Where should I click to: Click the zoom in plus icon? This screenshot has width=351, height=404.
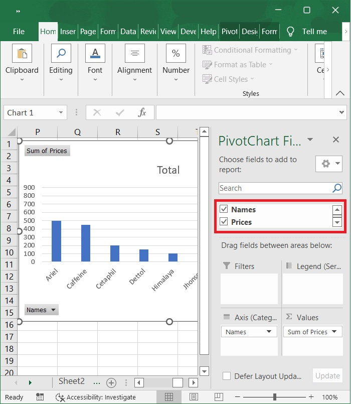pyautogui.click(x=311, y=397)
